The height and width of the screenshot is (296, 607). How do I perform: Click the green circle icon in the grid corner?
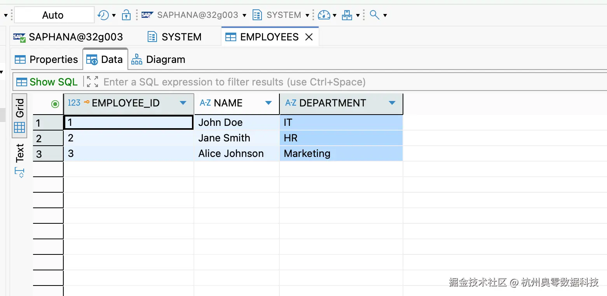coord(55,104)
